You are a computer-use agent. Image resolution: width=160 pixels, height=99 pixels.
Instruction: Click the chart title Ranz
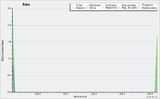tap(26, 4)
